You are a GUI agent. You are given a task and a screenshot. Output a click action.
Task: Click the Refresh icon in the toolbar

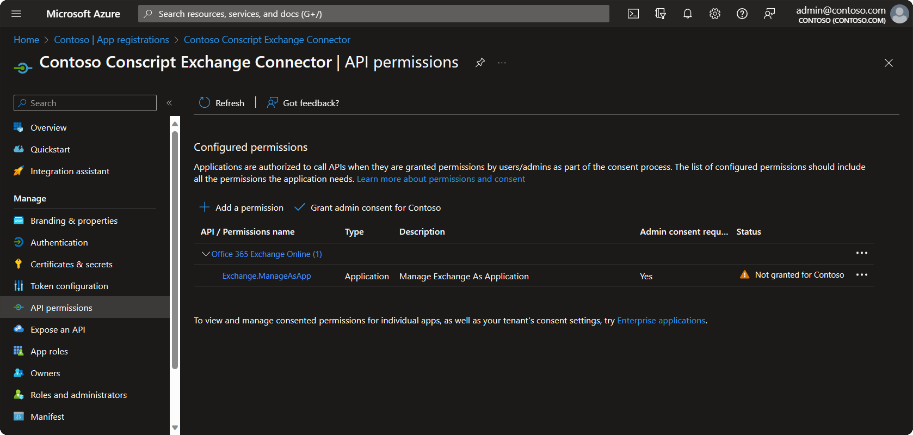205,102
